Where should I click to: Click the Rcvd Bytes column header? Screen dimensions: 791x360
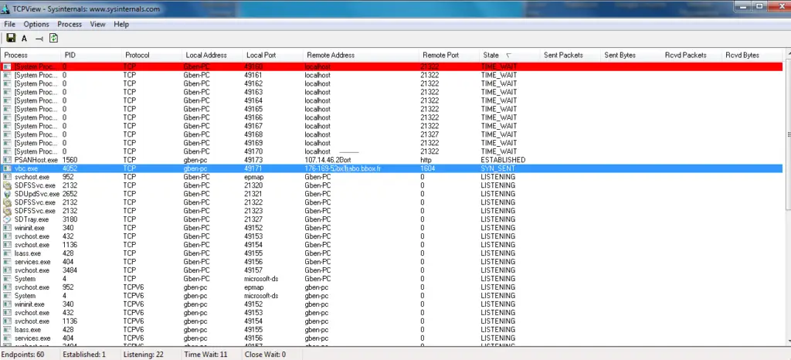[x=752, y=55]
